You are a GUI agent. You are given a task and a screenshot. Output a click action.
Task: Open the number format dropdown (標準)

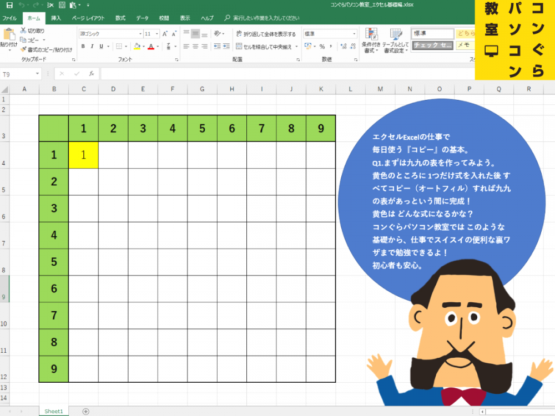click(355, 34)
